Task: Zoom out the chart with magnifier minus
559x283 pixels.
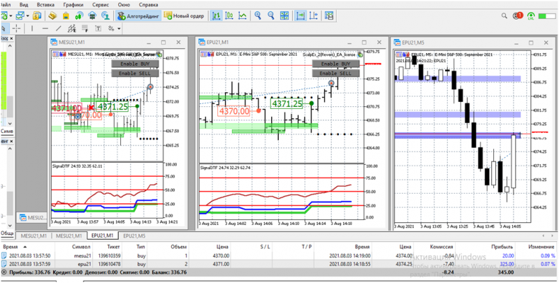Action: point(271,15)
